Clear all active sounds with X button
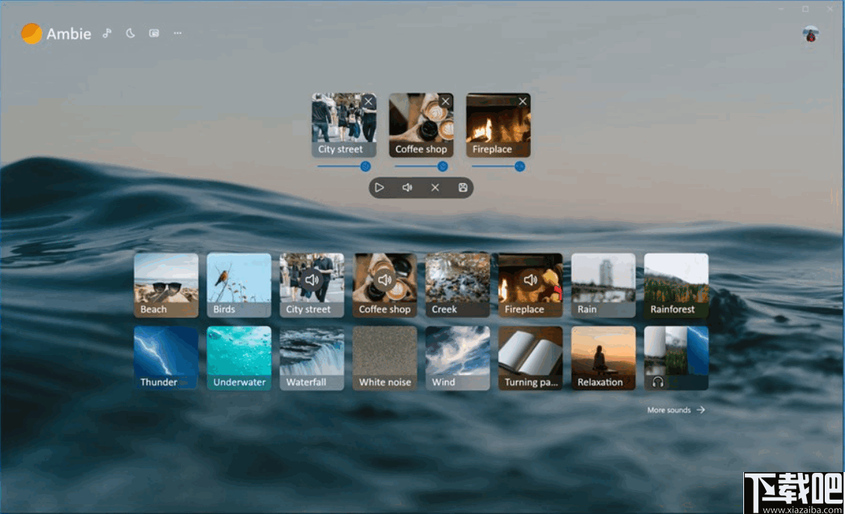This screenshot has height=514, width=845. (435, 188)
